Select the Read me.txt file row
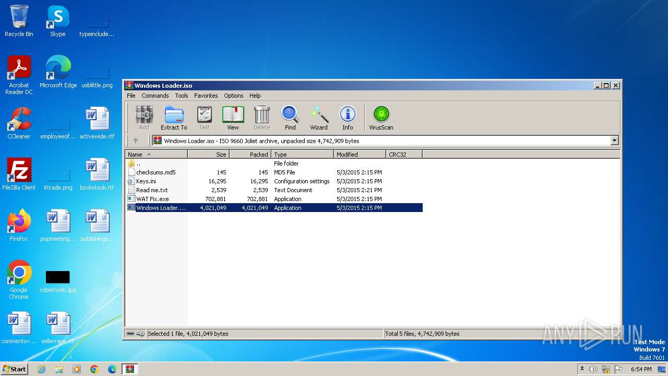Viewport: 668px width, 376px height. pos(274,190)
